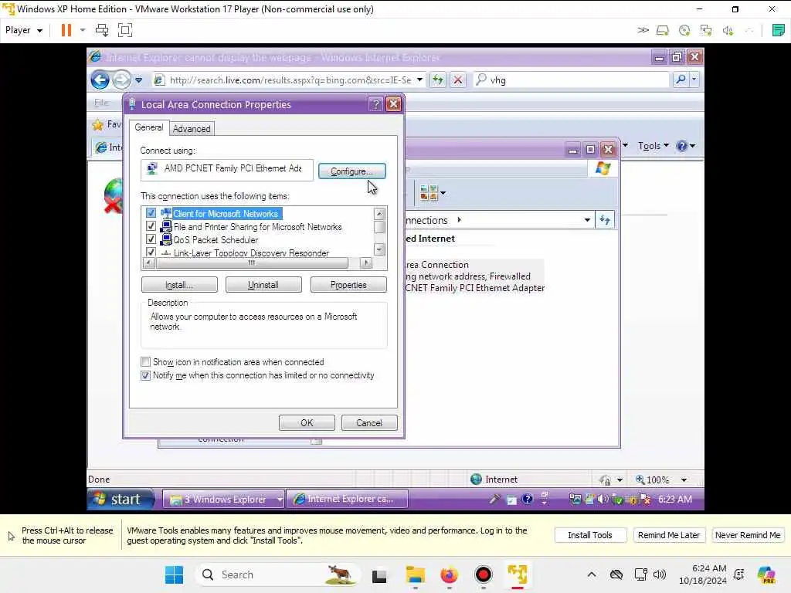Screen dimensions: 791x593
Task: Select the General tab
Action: point(149,127)
